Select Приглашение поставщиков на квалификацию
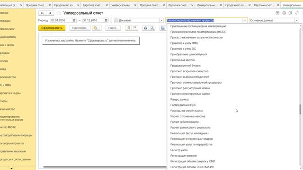303x170 pixels. point(198,26)
